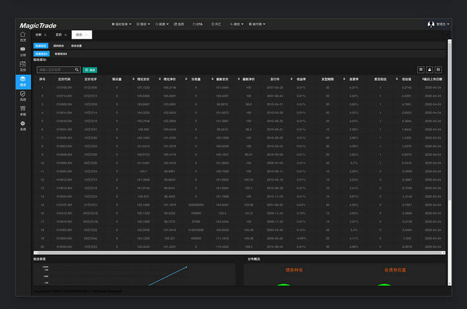The image size is (467, 309).
Task: Click the 是否低估 column header
Action: tap(380, 79)
